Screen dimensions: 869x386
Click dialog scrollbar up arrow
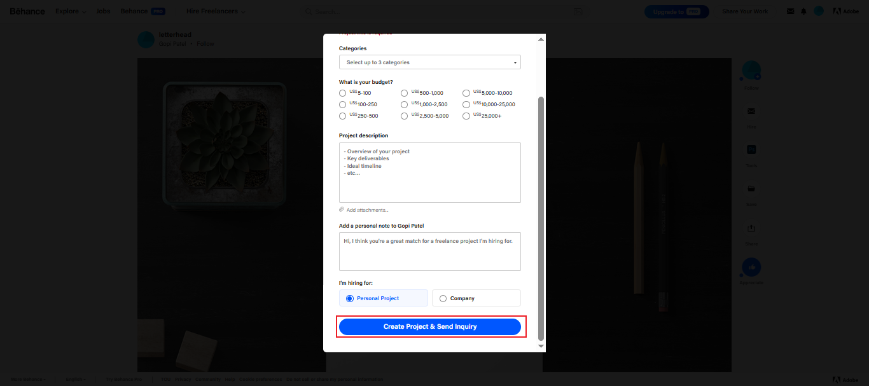click(541, 39)
